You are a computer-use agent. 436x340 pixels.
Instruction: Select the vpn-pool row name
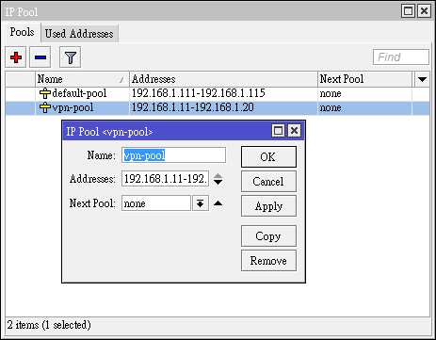pos(73,107)
